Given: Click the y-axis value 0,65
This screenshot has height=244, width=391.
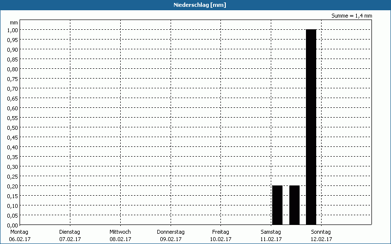Looking at the screenshot, I should (x=13, y=99).
